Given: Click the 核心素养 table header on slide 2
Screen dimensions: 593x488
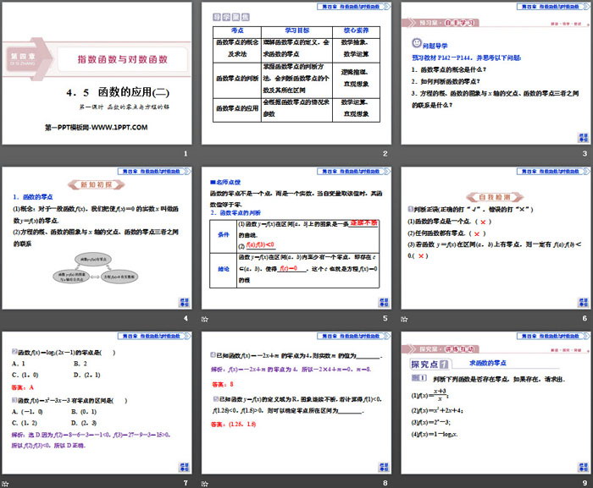Looking at the screenshot, I should click(x=356, y=30).
